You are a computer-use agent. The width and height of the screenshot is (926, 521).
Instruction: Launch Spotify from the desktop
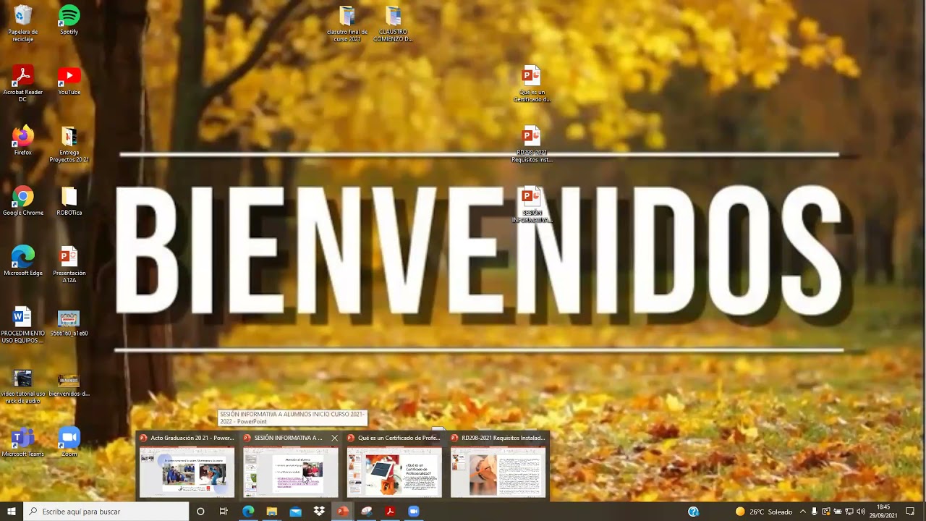tap(69, 20)
